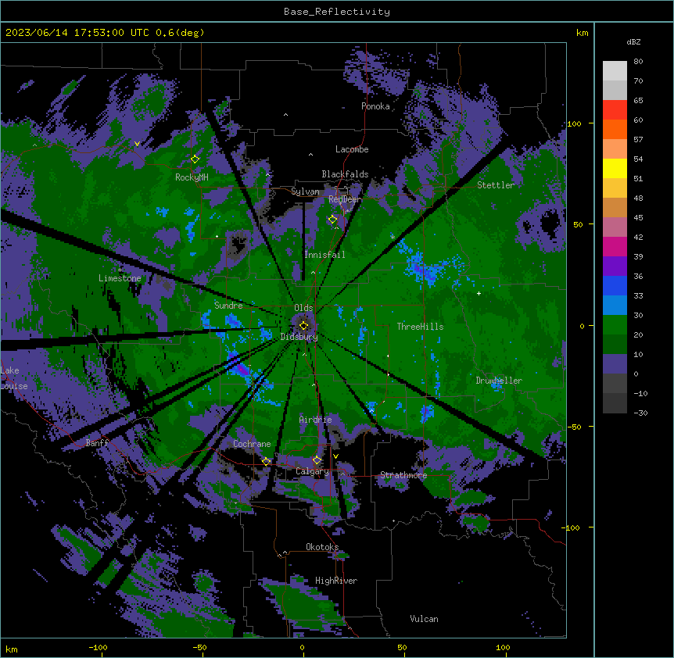674x658 pixels.
Task: Select the Lake Louise label
Action: click(x=14, y=378)
